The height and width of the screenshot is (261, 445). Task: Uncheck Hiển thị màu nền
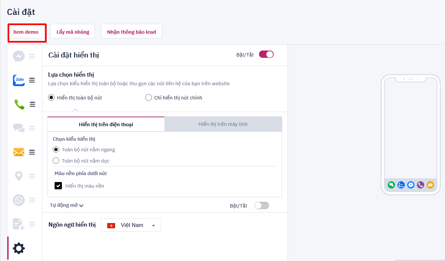[58, 186]
